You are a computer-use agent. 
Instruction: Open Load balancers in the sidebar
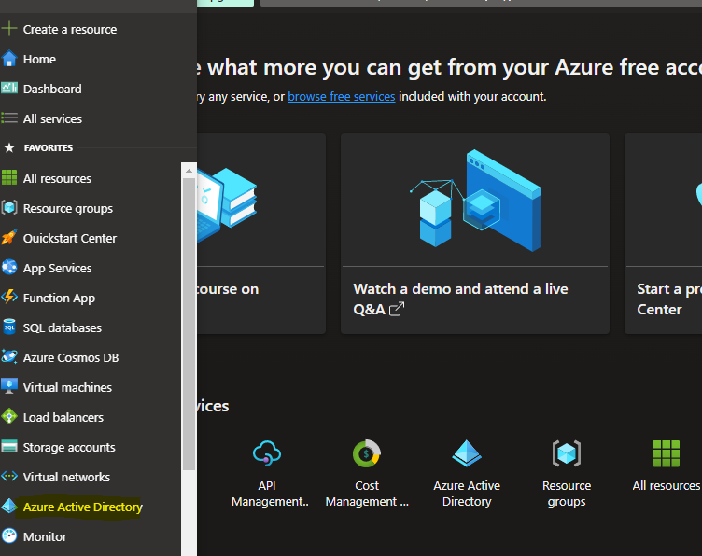pos(63,417)
